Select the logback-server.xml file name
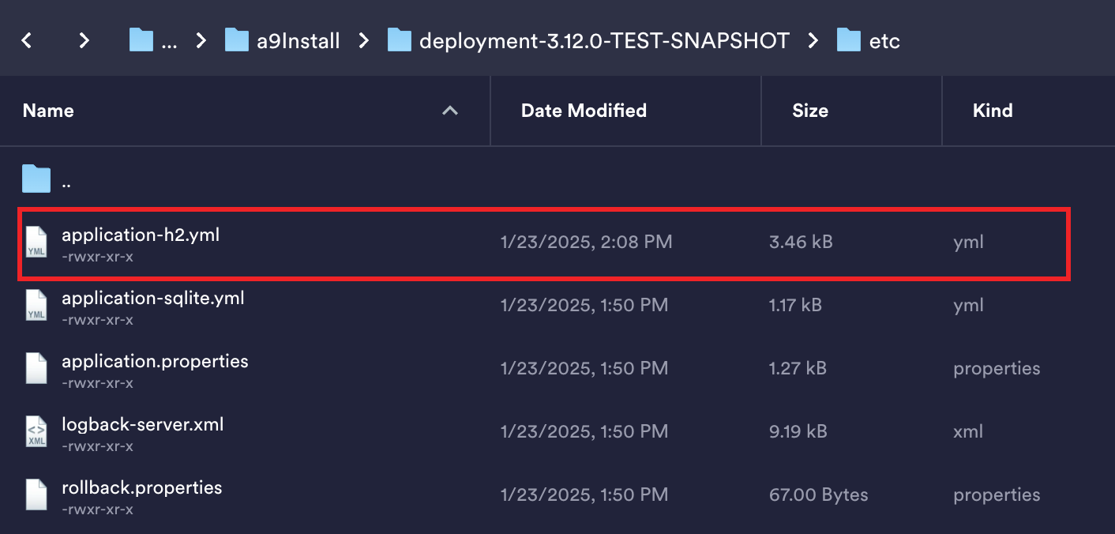This screenshot has height=534, width=1115. click(x=143, y=424)
